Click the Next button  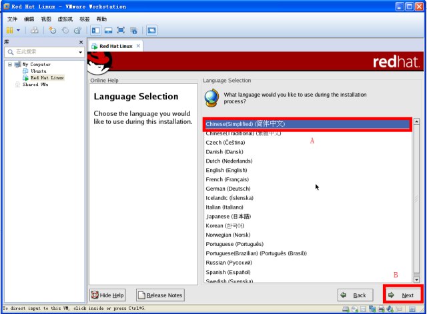point(403,295)
